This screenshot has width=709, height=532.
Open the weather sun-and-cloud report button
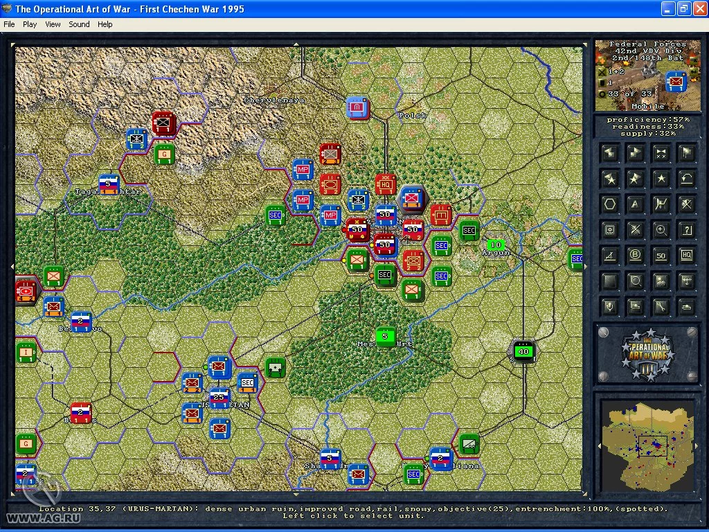point(661,281)
